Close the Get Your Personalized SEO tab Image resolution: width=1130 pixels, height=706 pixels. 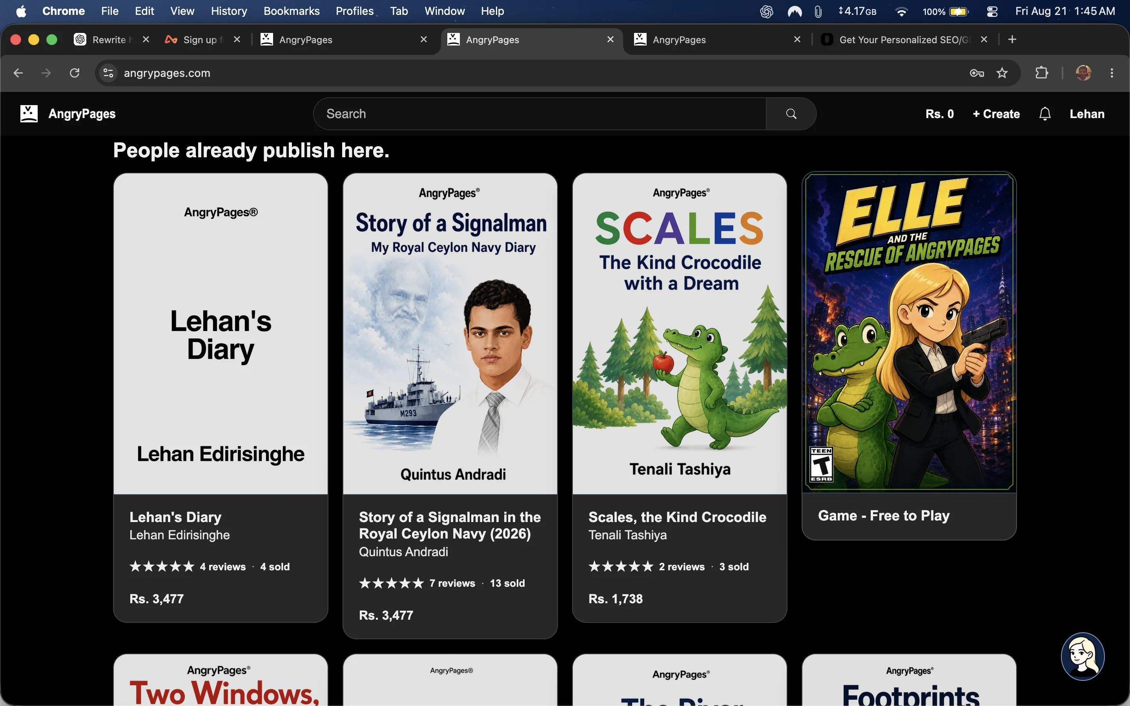[x=984, y=40]
